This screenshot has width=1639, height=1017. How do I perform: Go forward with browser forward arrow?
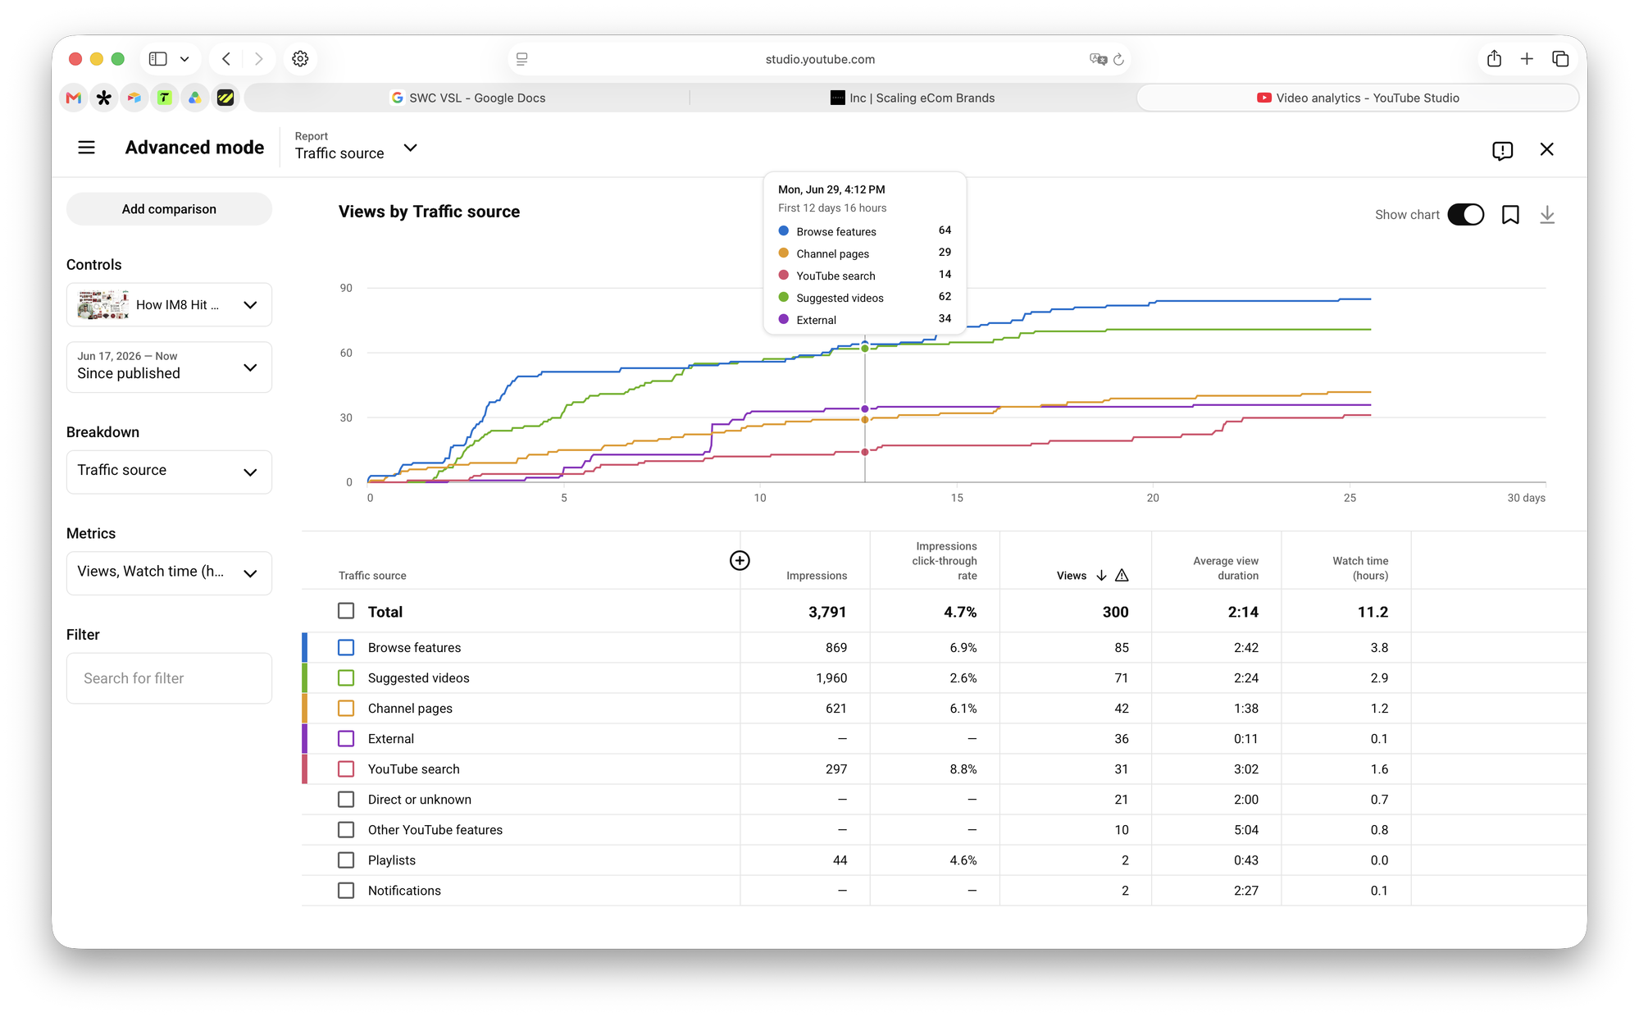click(x=258, y=59)
